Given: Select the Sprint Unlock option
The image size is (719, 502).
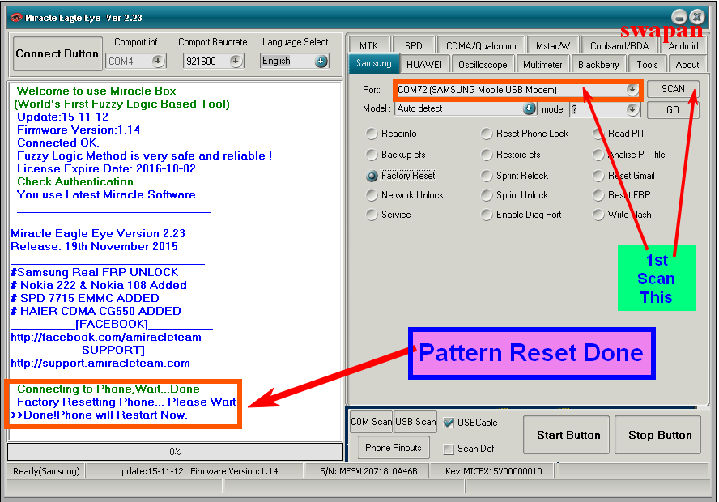Looking at the screenshot, I should [514, 195].
